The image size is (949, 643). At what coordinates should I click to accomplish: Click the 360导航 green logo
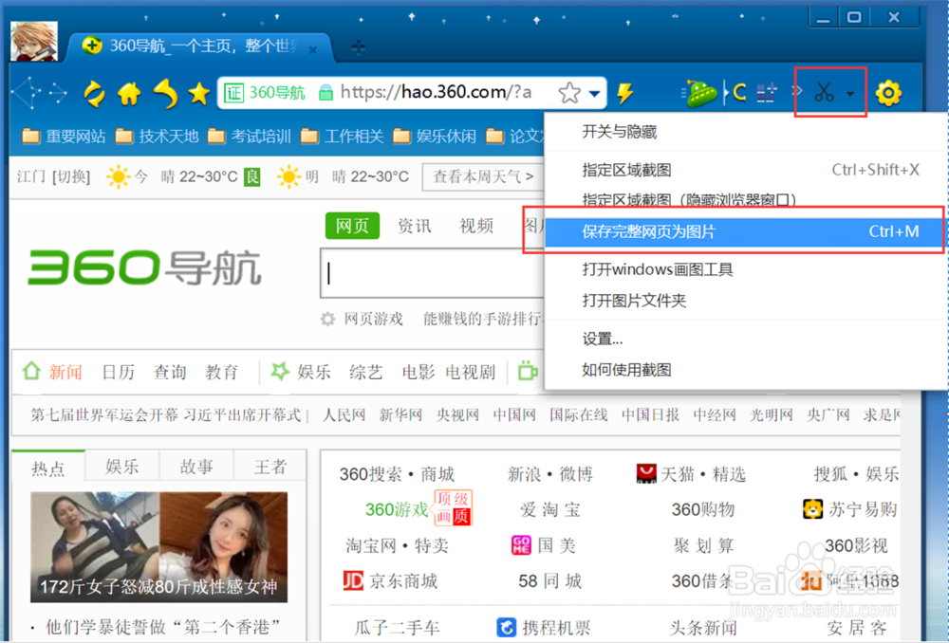pos(144,268)
